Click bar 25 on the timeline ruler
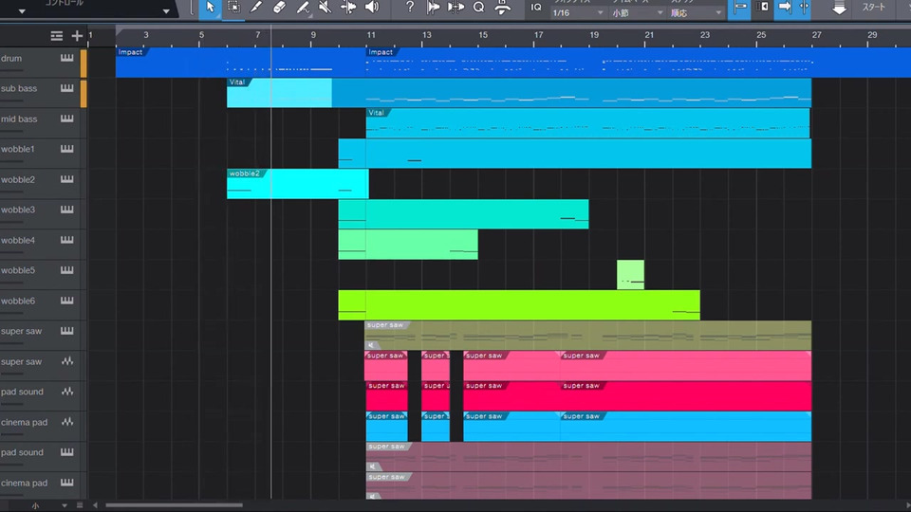Screen dimensions: 911x512 pyautogui.click(x=760, y=35)
